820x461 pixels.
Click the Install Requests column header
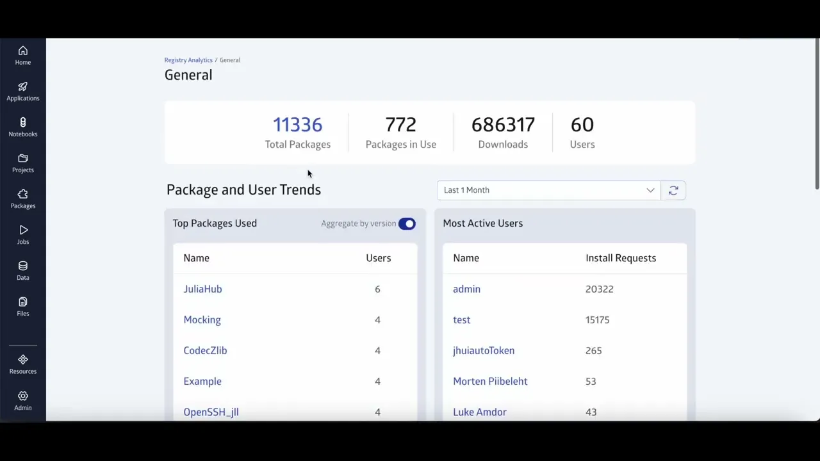621,258
